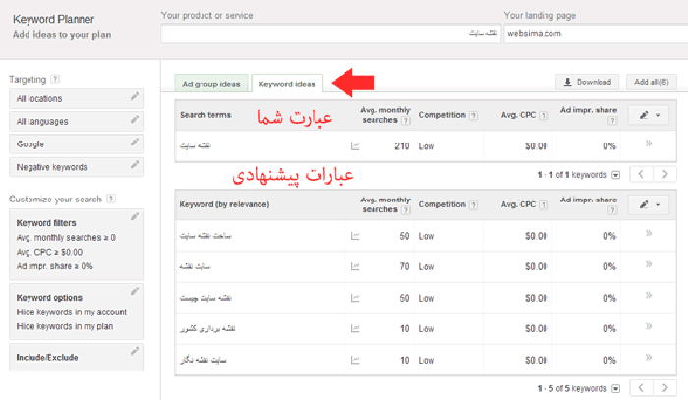Click the 70 monthly searches value

point(404,266)
